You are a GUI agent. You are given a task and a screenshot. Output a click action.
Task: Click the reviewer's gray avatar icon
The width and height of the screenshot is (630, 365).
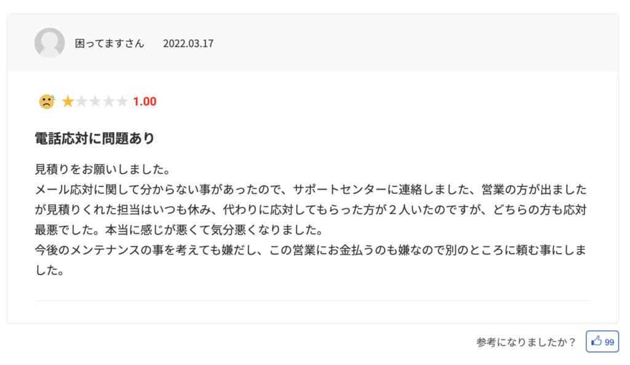[x=49, y=43]
